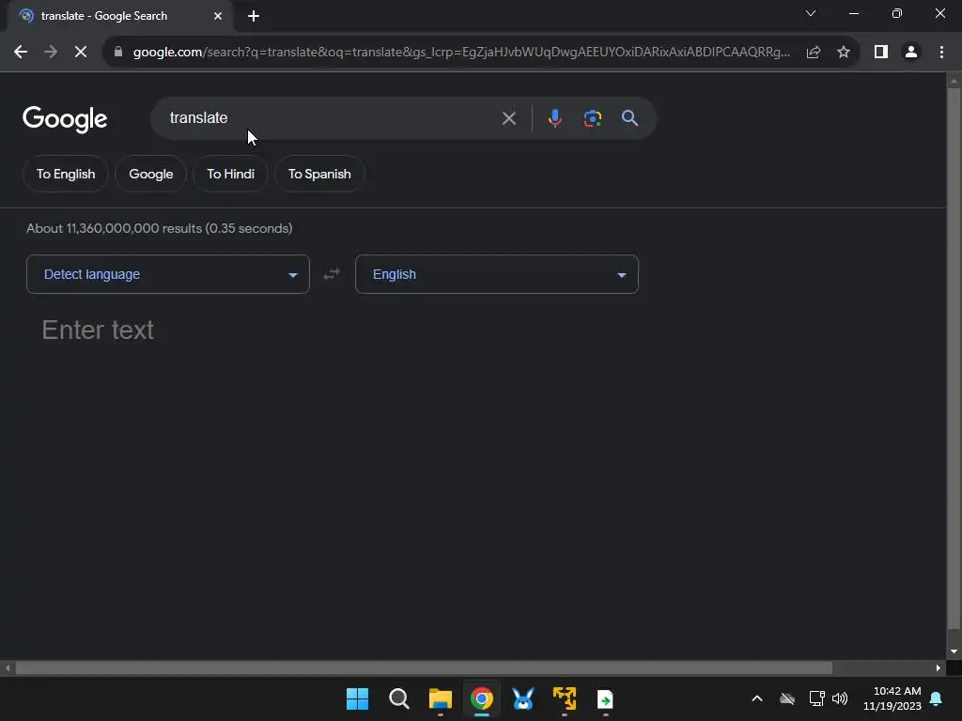The height and width of the screenshot is (721, 962).
Task: Click the site lock icon in the address bar
Action: tap(118, 53)
